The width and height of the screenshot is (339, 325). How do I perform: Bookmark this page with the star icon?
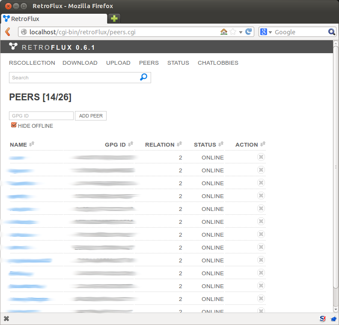pos(233,32)
